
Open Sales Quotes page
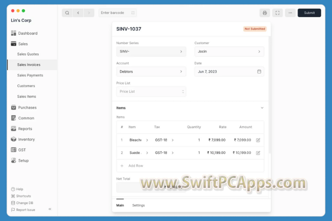[x=28, y=54]
